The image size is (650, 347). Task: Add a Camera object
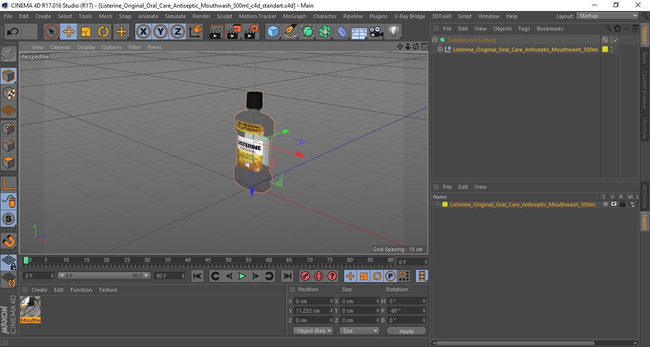[x=376, y=32]
